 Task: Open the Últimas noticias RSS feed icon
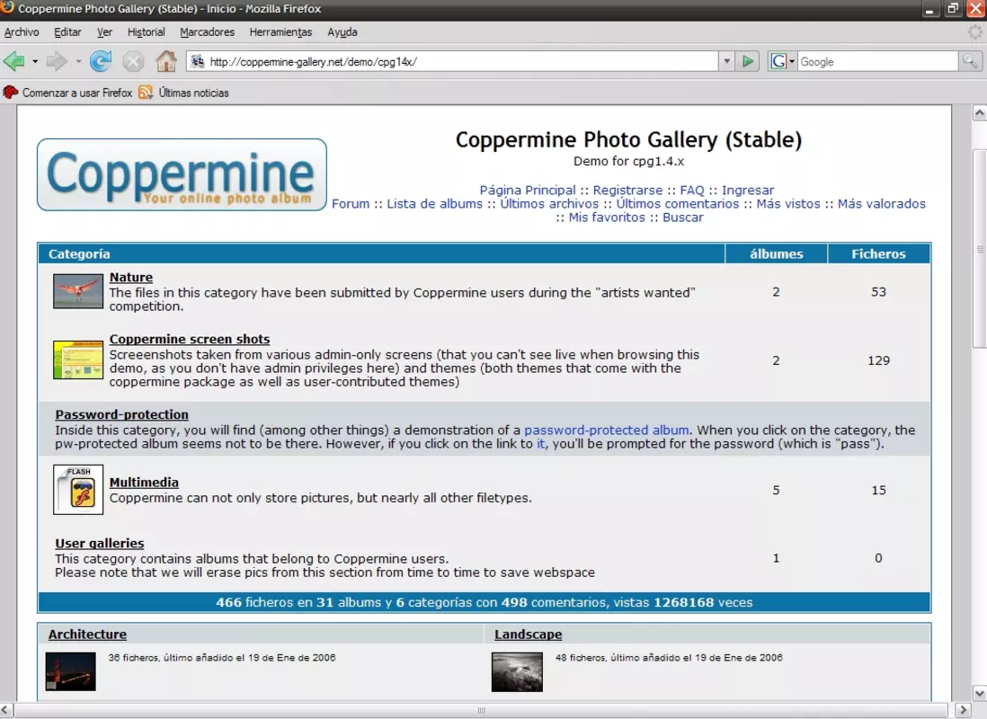coord(146,93)
